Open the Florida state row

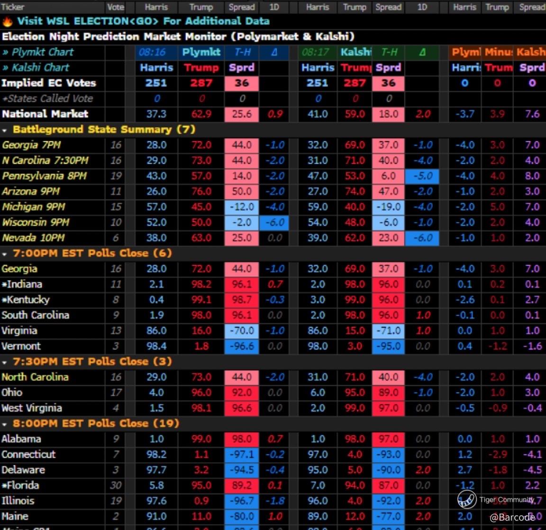[x=20, y=485]
